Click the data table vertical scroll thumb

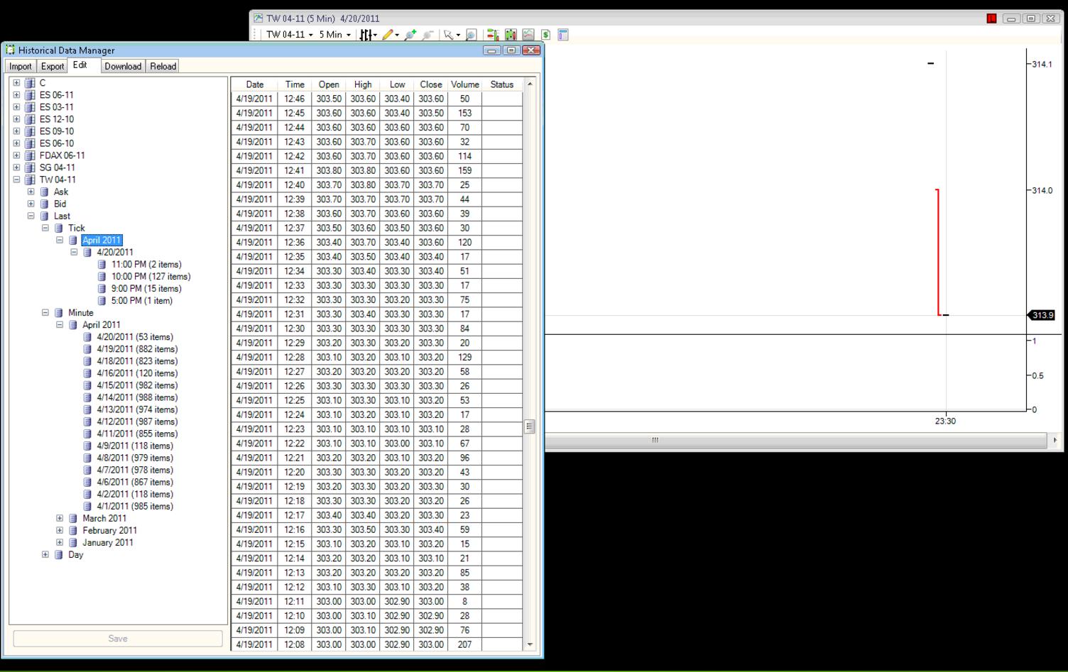pyautogui.click(x=530, y=426)
